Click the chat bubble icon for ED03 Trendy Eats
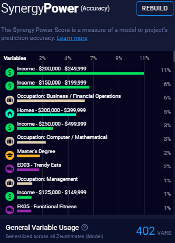Image resolution: width=175 pixels, height=243 pixels. tap(10, 169)
